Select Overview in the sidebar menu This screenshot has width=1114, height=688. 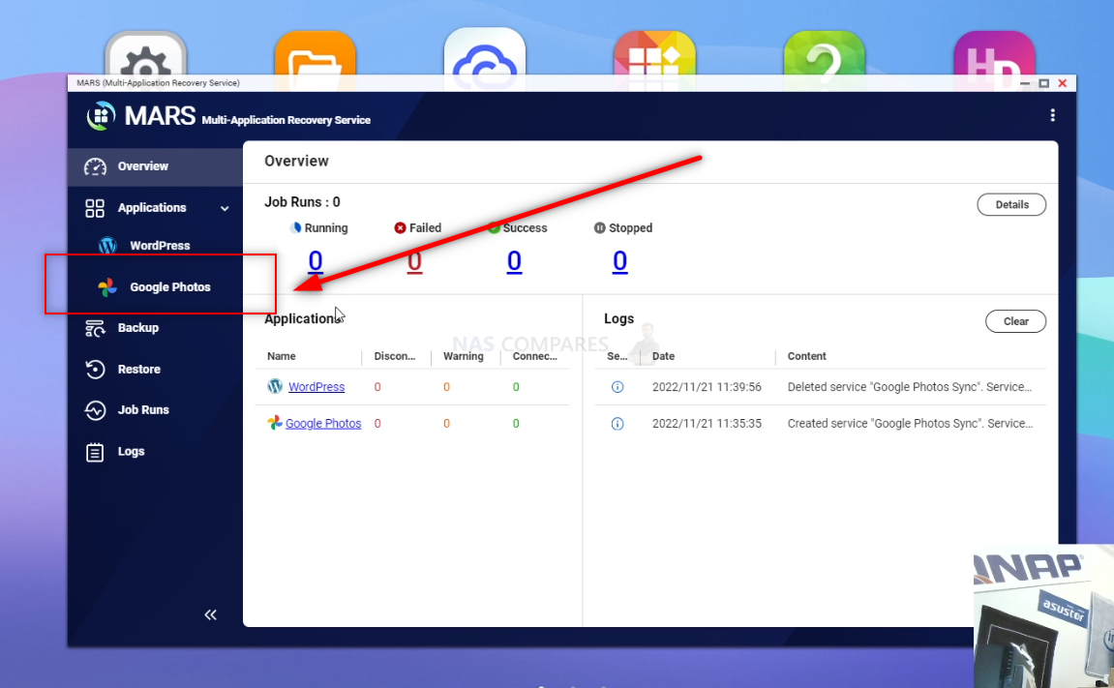pyautogui.click(x=143, y=166)
